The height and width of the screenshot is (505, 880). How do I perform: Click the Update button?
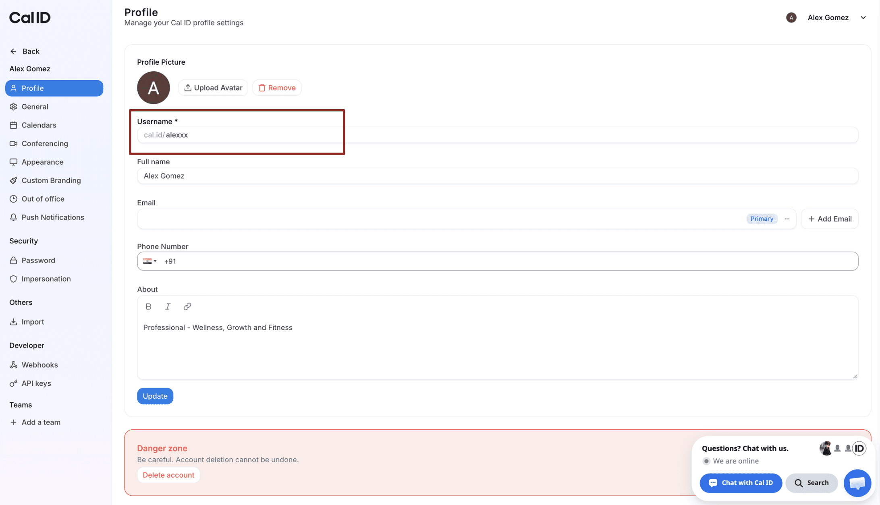tap(155, 396)
